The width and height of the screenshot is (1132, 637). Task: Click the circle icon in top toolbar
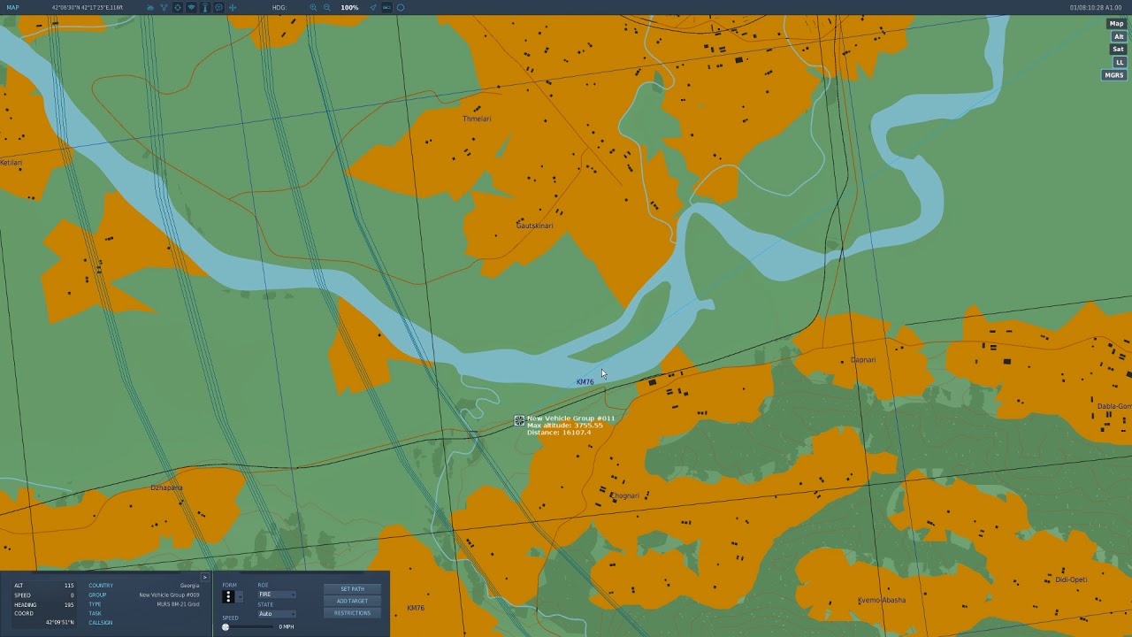tap(401, 7)
